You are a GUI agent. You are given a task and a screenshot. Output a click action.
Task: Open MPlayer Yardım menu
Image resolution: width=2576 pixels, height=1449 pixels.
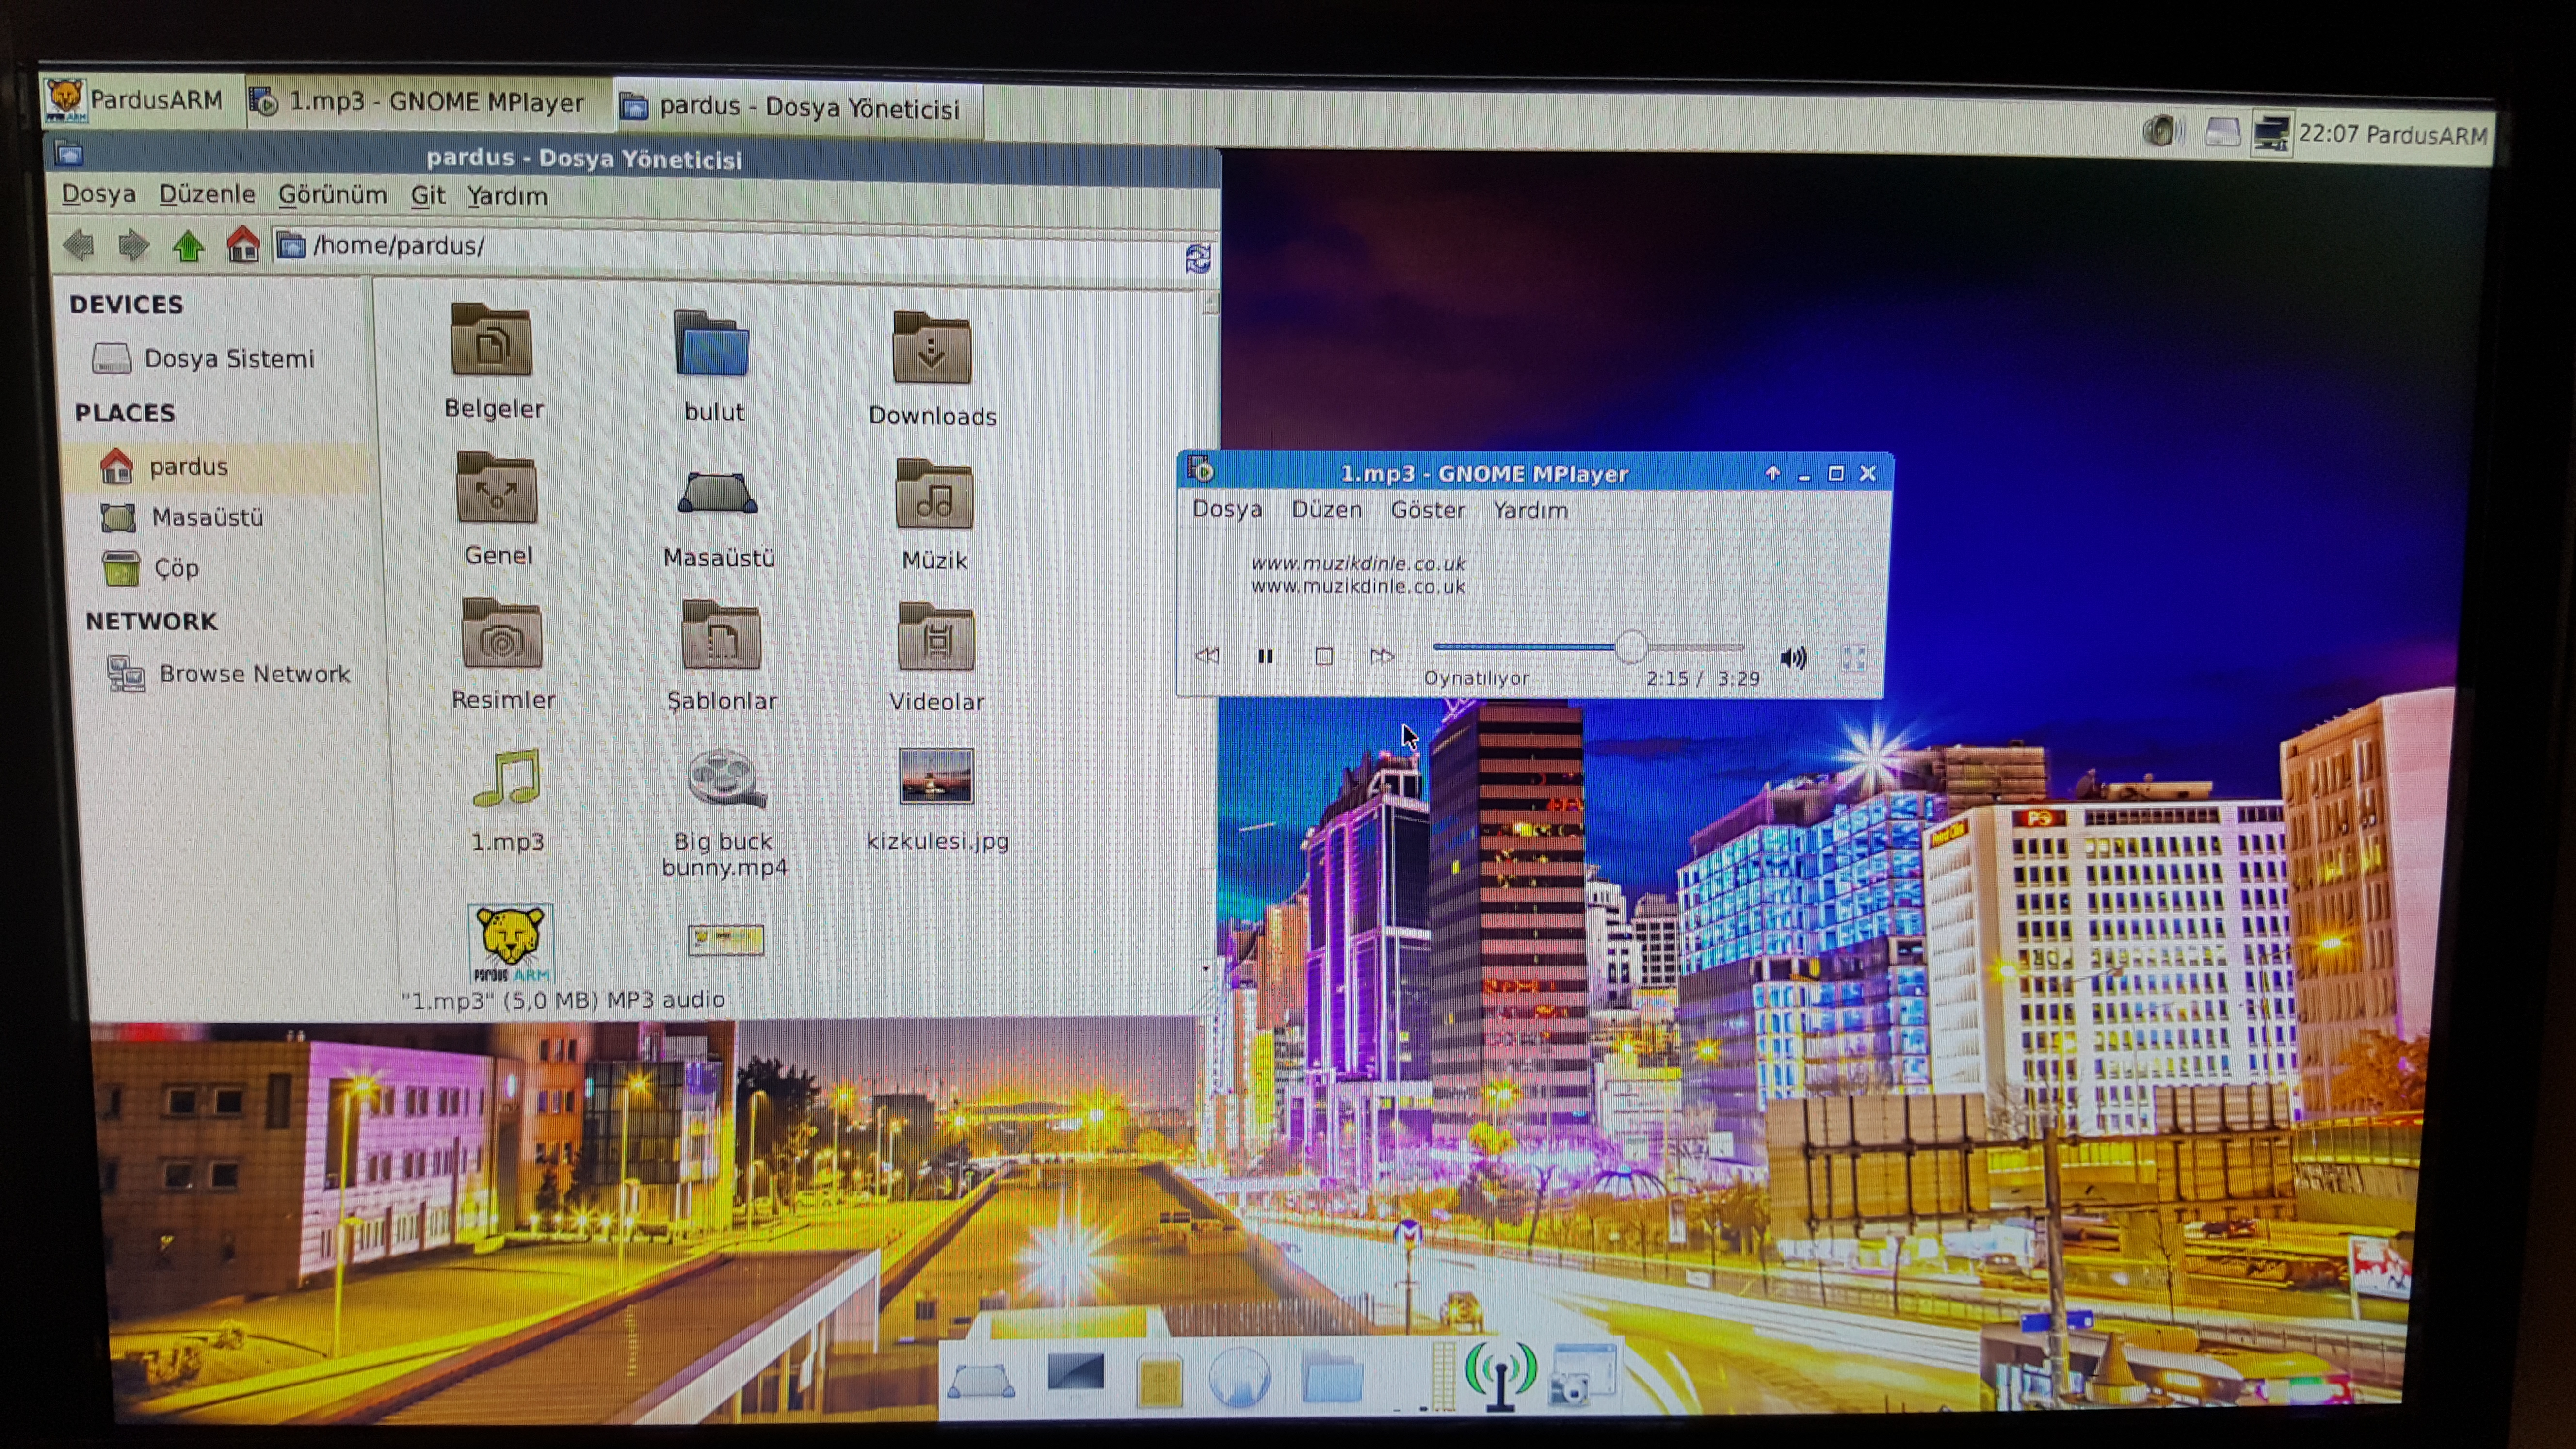(1530, 510)
